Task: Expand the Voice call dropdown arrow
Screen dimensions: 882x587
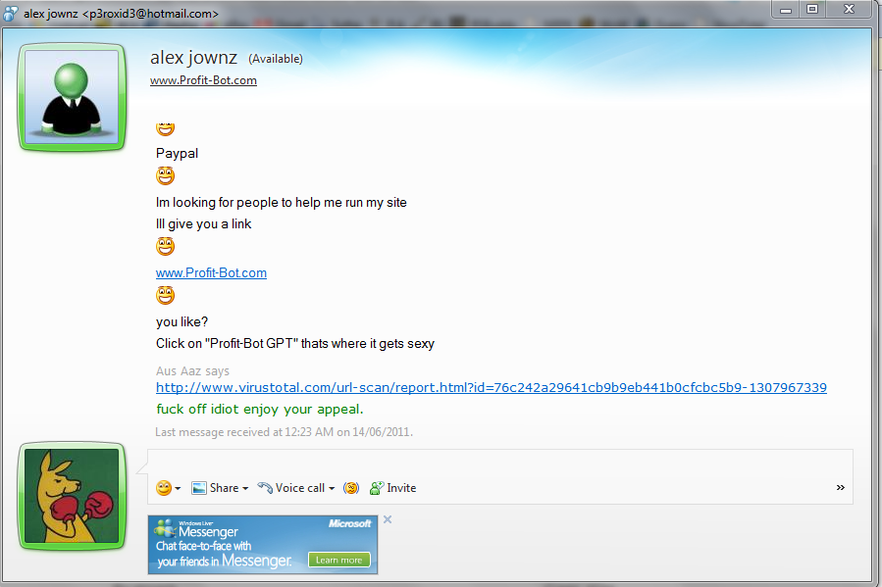Action: 332,488
